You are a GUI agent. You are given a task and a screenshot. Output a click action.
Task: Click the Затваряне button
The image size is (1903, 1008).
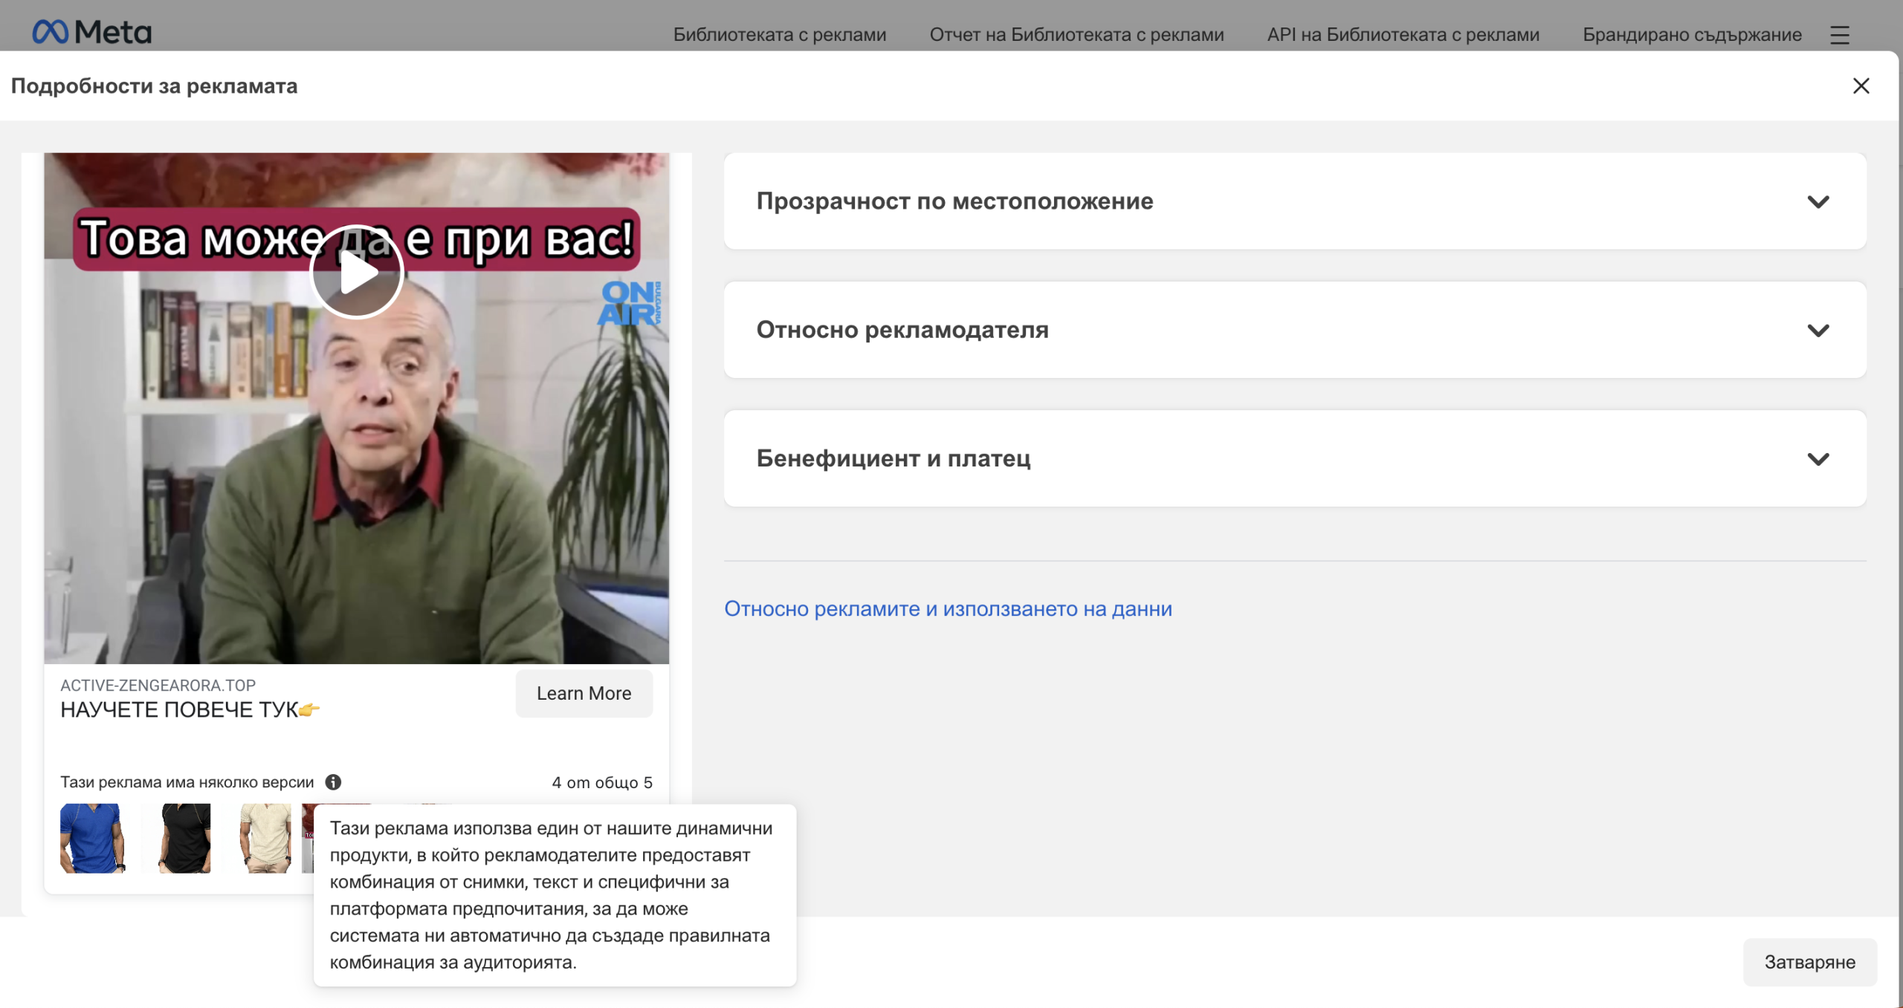click(1810, 961)
